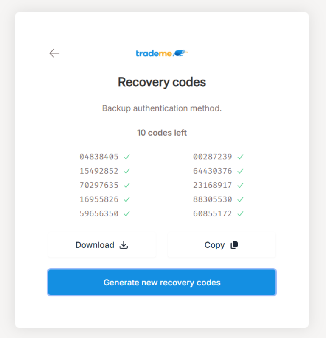Generate new recovery codes
The height and width of the screenshot is (338, 326).
162,282
